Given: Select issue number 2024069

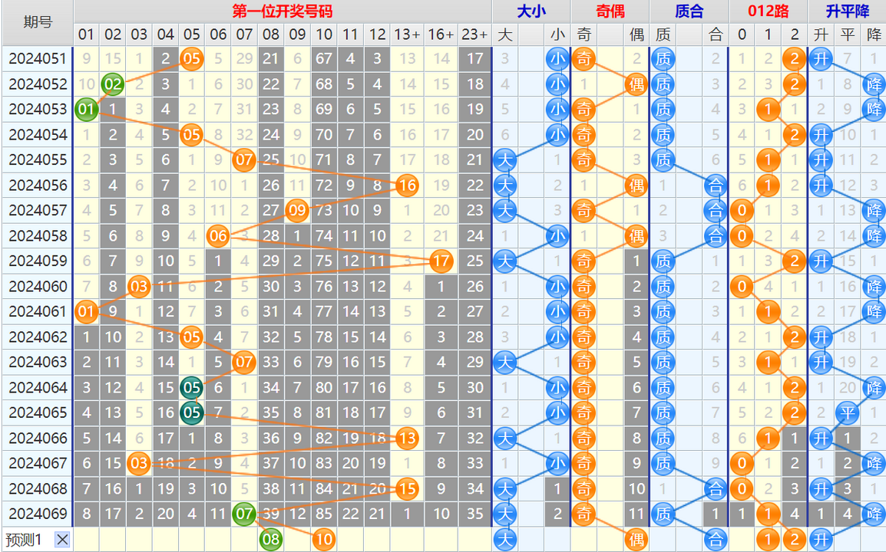Looking at the screenshot, I should click(x=38, y=514).
